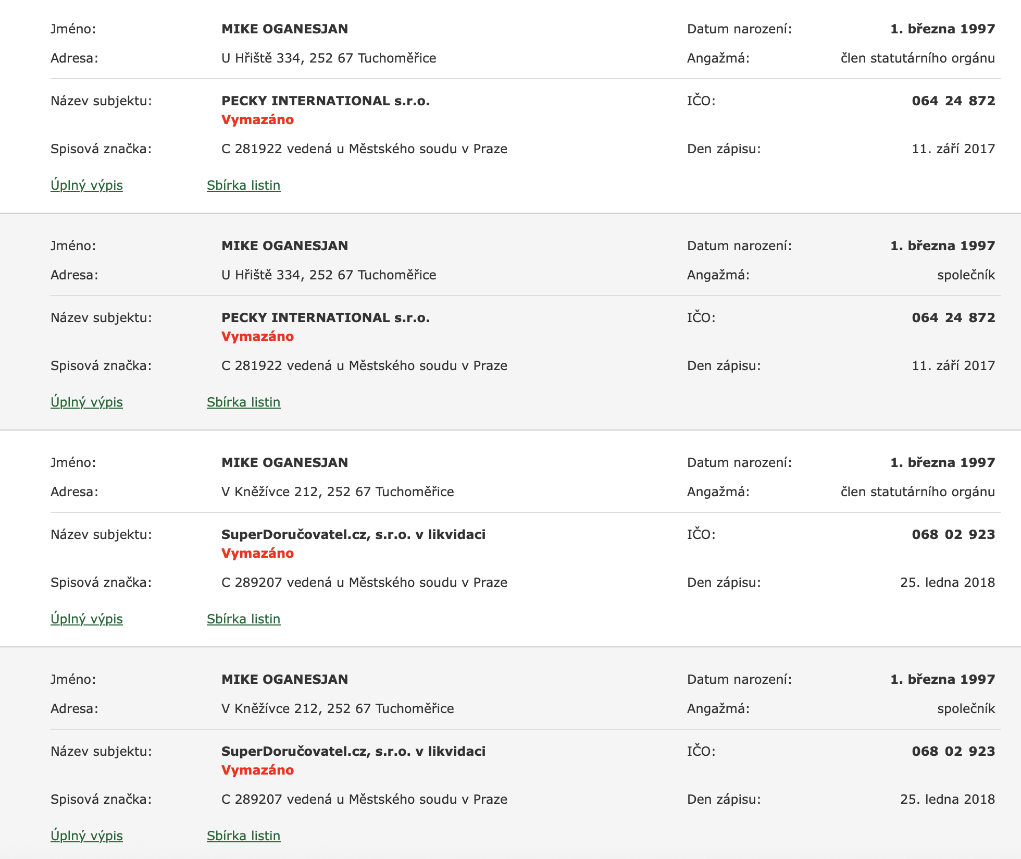This screenshot has width=1021, height=859.
Task: Open Úplný výpis for SuperDoručovatel společník record
Action: point(86,836)
